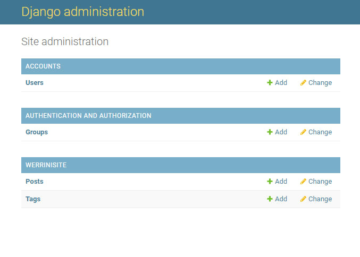Click the pencil icon in Users row
The image size is (360, 257).
pyautogui.click(x=303, y=82)
